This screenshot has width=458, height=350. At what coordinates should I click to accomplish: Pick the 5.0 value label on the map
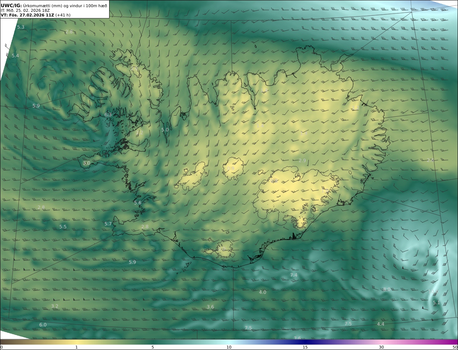pos(165,130)
